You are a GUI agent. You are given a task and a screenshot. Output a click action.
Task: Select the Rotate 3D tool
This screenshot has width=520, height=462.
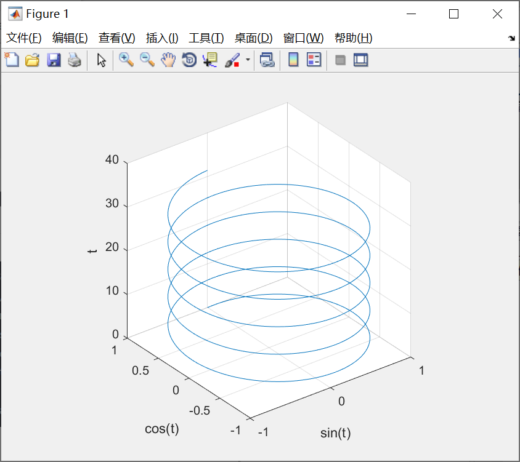pos(189,60)
